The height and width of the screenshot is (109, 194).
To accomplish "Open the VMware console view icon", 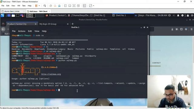I will point(84,6).
